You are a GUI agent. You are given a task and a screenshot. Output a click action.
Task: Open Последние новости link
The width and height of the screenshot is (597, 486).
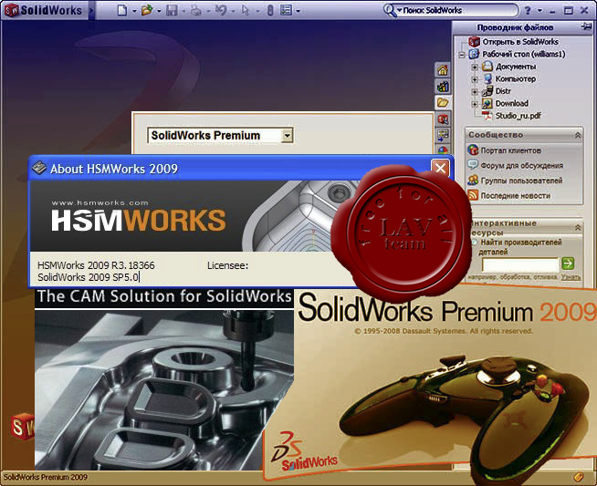(x=515, y=196)
